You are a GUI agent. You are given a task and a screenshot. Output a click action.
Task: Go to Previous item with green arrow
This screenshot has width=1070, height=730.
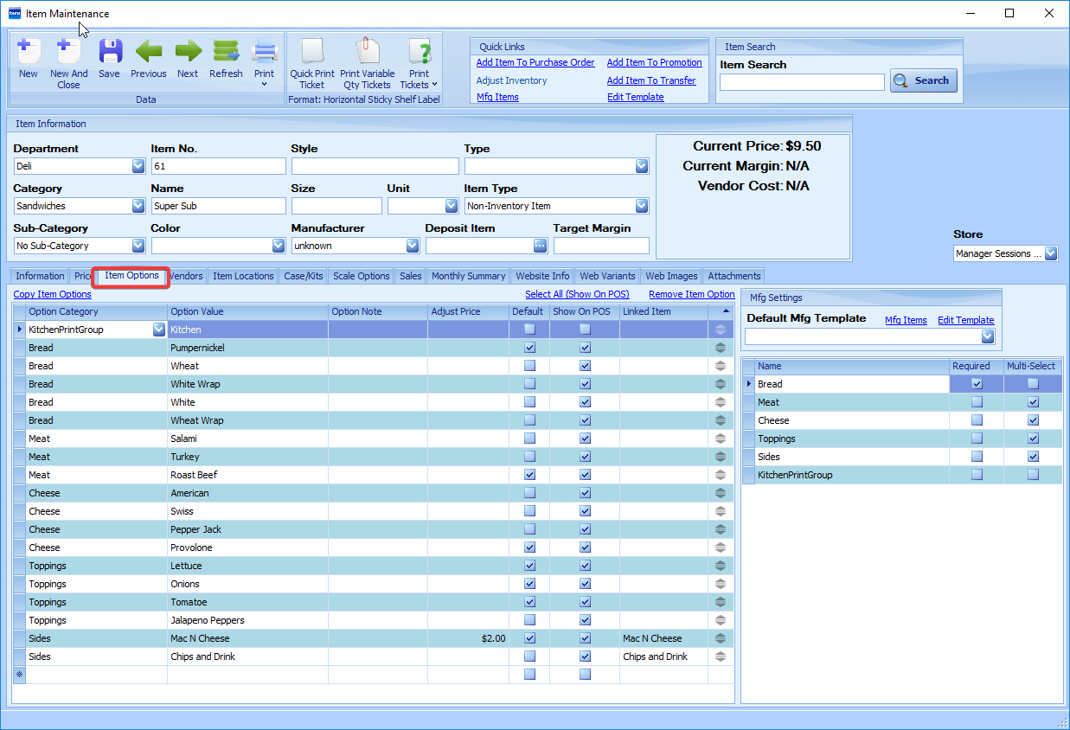click(148, 54)
